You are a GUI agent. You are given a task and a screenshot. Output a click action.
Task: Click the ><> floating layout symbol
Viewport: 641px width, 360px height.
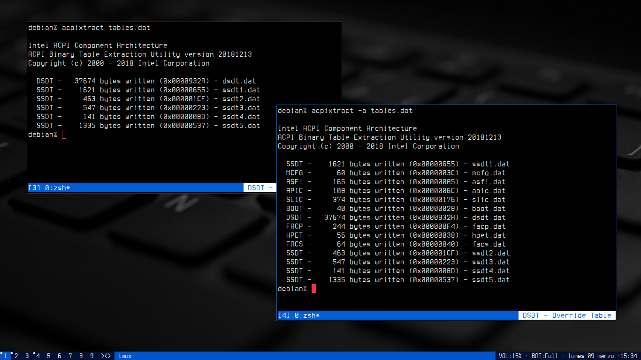[106, 356]
